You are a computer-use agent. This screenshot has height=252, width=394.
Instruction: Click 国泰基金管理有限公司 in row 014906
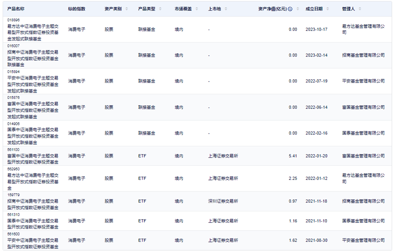[363, 133]
